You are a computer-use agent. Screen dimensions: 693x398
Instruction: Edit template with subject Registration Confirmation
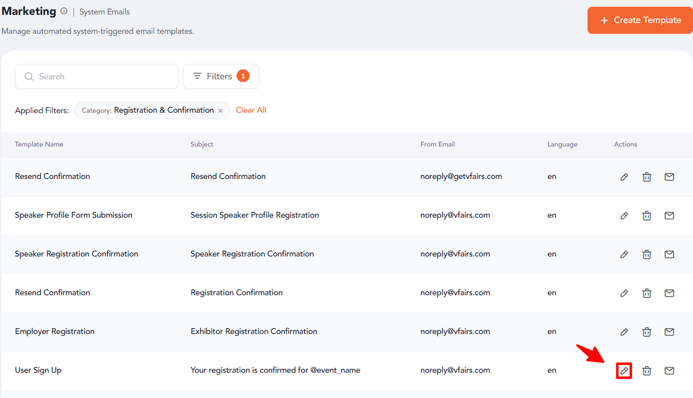[624, 293]
